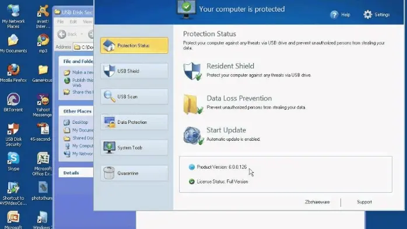Collapse File and Folder Tasks panel
The width and height of the screenshot is (407, 229).
[x=76, y=61]
